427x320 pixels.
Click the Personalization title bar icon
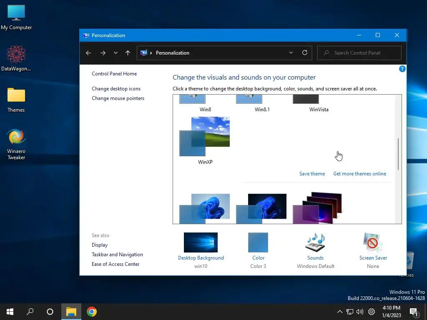[86, 35]
